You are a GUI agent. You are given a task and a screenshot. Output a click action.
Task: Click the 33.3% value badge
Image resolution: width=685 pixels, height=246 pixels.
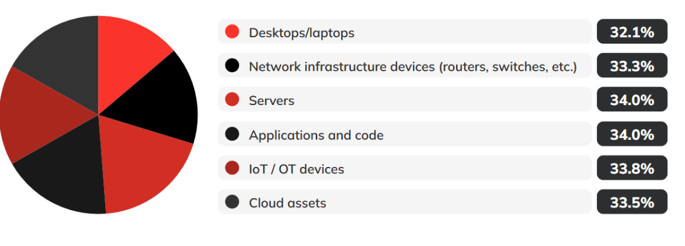pos(632,65)
